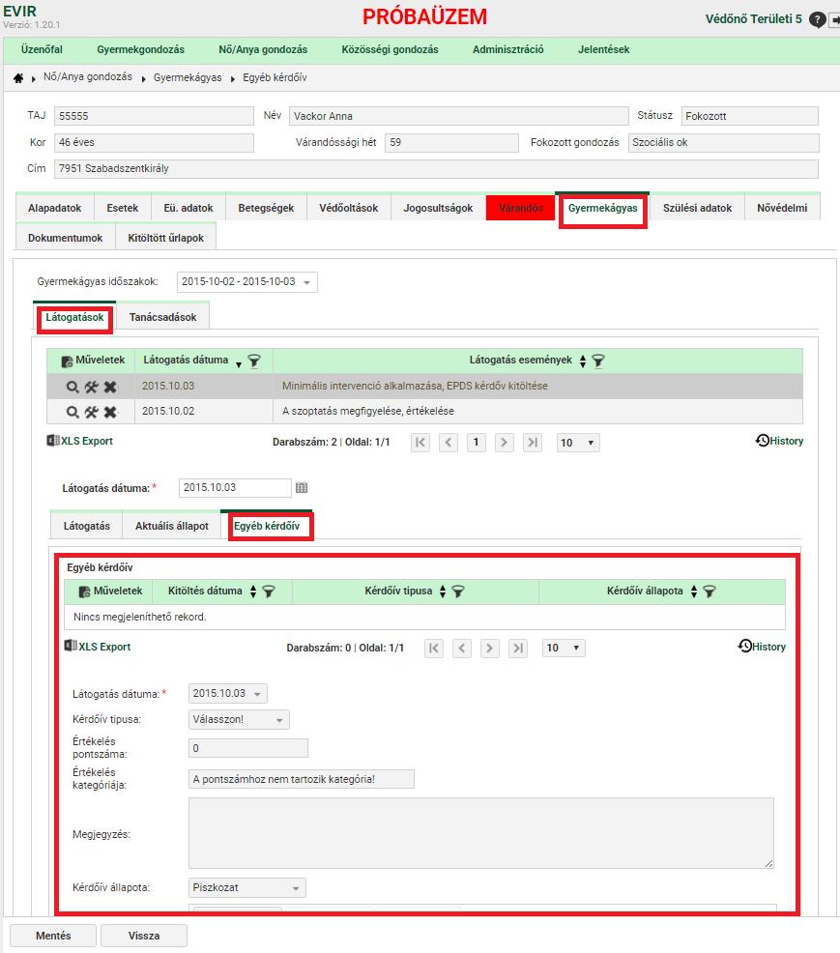Export the visits table with XLS Export

pyautogui.click(x=80, y=442)
